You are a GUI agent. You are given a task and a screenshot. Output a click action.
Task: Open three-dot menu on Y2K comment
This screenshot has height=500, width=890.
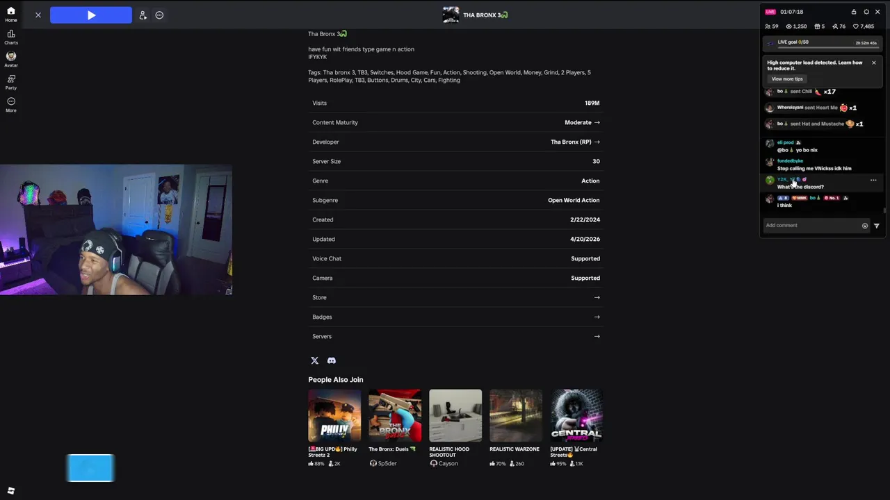(873, 181)
